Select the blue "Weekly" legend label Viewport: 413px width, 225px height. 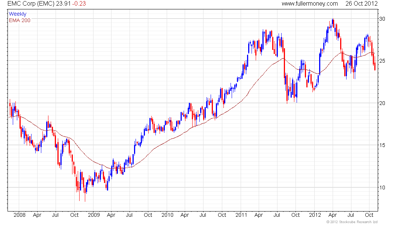(x=18, y=14)
